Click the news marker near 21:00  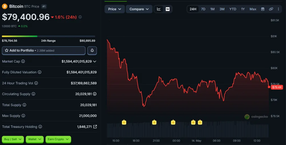tap(154, 122)
